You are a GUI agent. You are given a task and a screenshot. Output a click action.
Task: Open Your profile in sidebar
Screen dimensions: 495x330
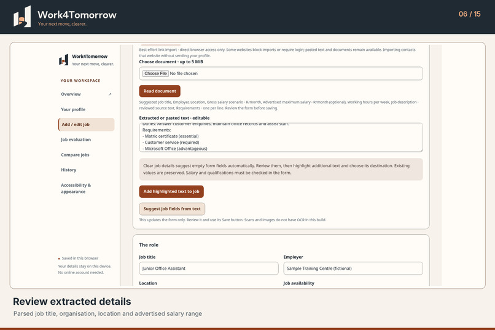tap(86, 109)
